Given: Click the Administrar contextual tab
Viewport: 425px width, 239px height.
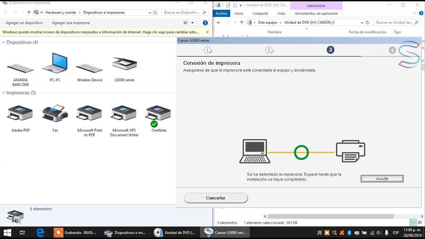Looking at the screenshot, I should click(x=316, y=6).
